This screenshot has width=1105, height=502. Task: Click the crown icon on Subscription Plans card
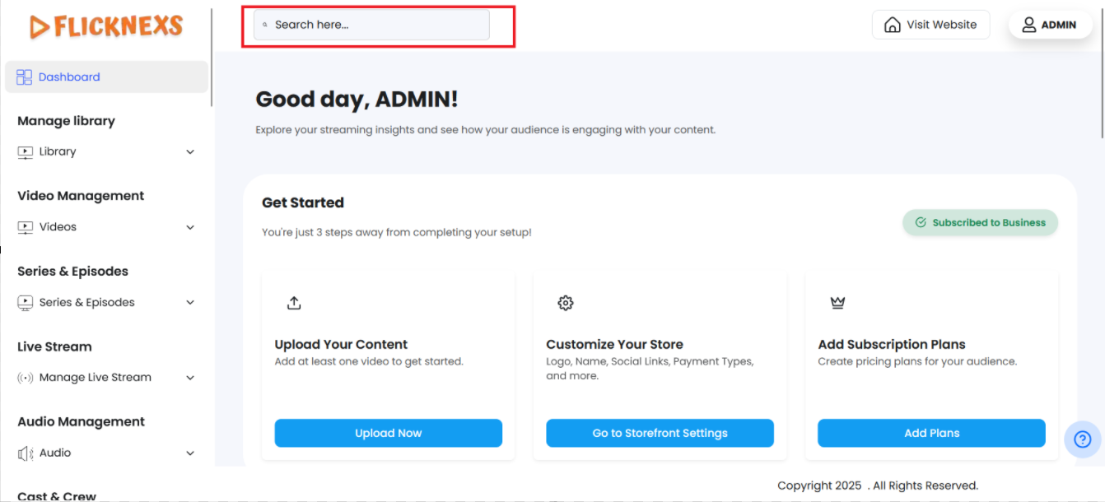click(837, 303)
